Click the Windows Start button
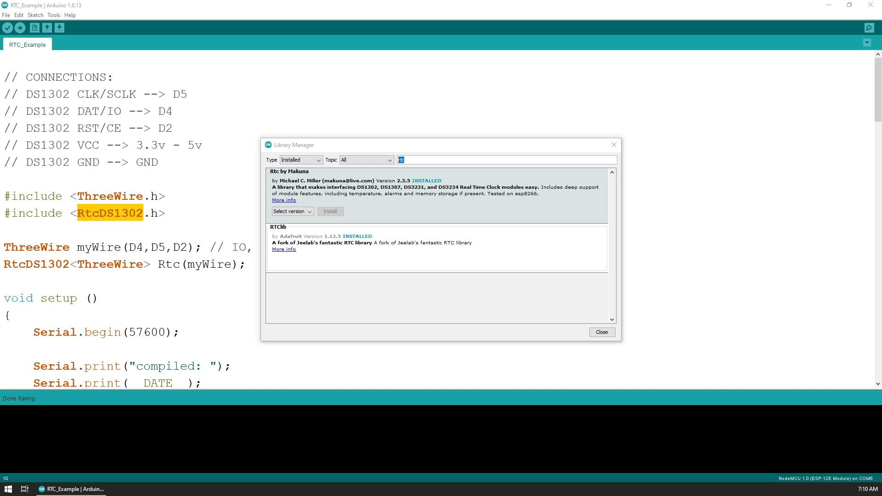The image size is (882, 496). (8, 489)
